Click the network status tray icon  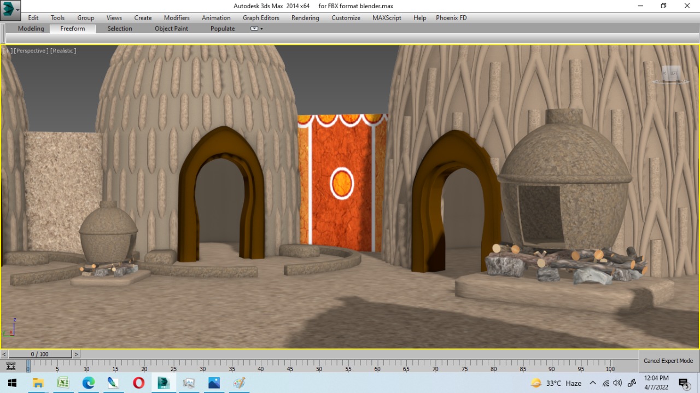605,383
